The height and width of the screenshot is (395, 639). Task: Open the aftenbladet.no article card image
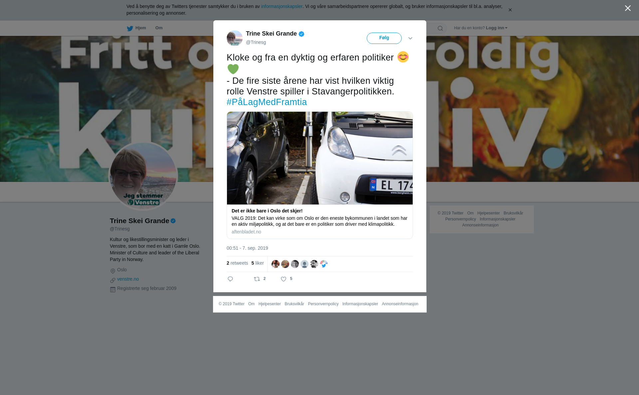click(320, 158)
